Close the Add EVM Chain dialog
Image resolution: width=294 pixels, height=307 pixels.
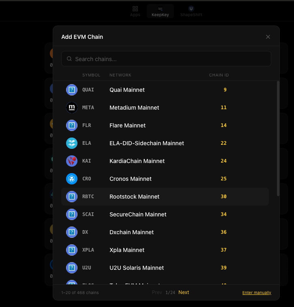[268, 37]
